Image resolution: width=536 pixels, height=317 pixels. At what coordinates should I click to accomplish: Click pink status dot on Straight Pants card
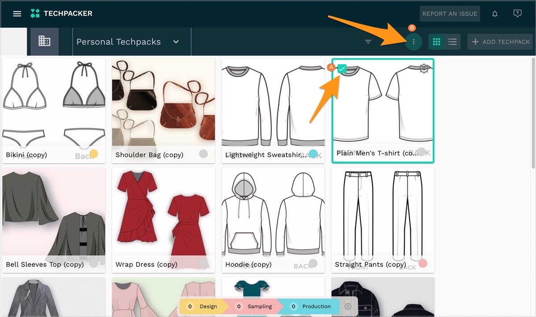[423, 263]
